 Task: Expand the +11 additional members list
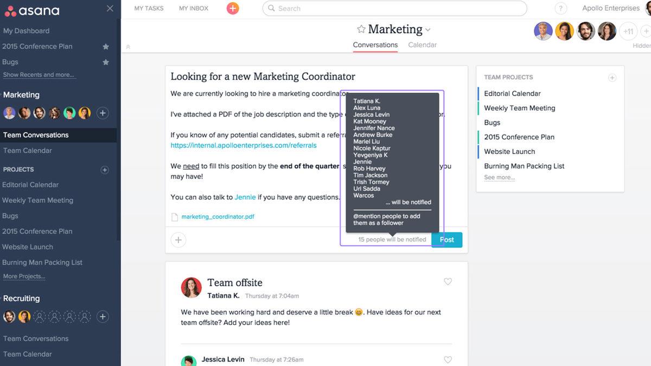coord(628,31)
